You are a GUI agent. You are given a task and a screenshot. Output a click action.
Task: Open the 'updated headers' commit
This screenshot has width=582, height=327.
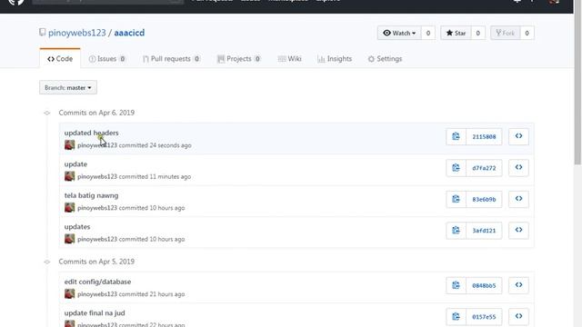click(91, 133)
